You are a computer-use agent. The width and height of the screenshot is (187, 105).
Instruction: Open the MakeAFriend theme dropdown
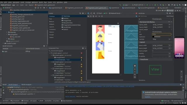[x=115, y=13]
